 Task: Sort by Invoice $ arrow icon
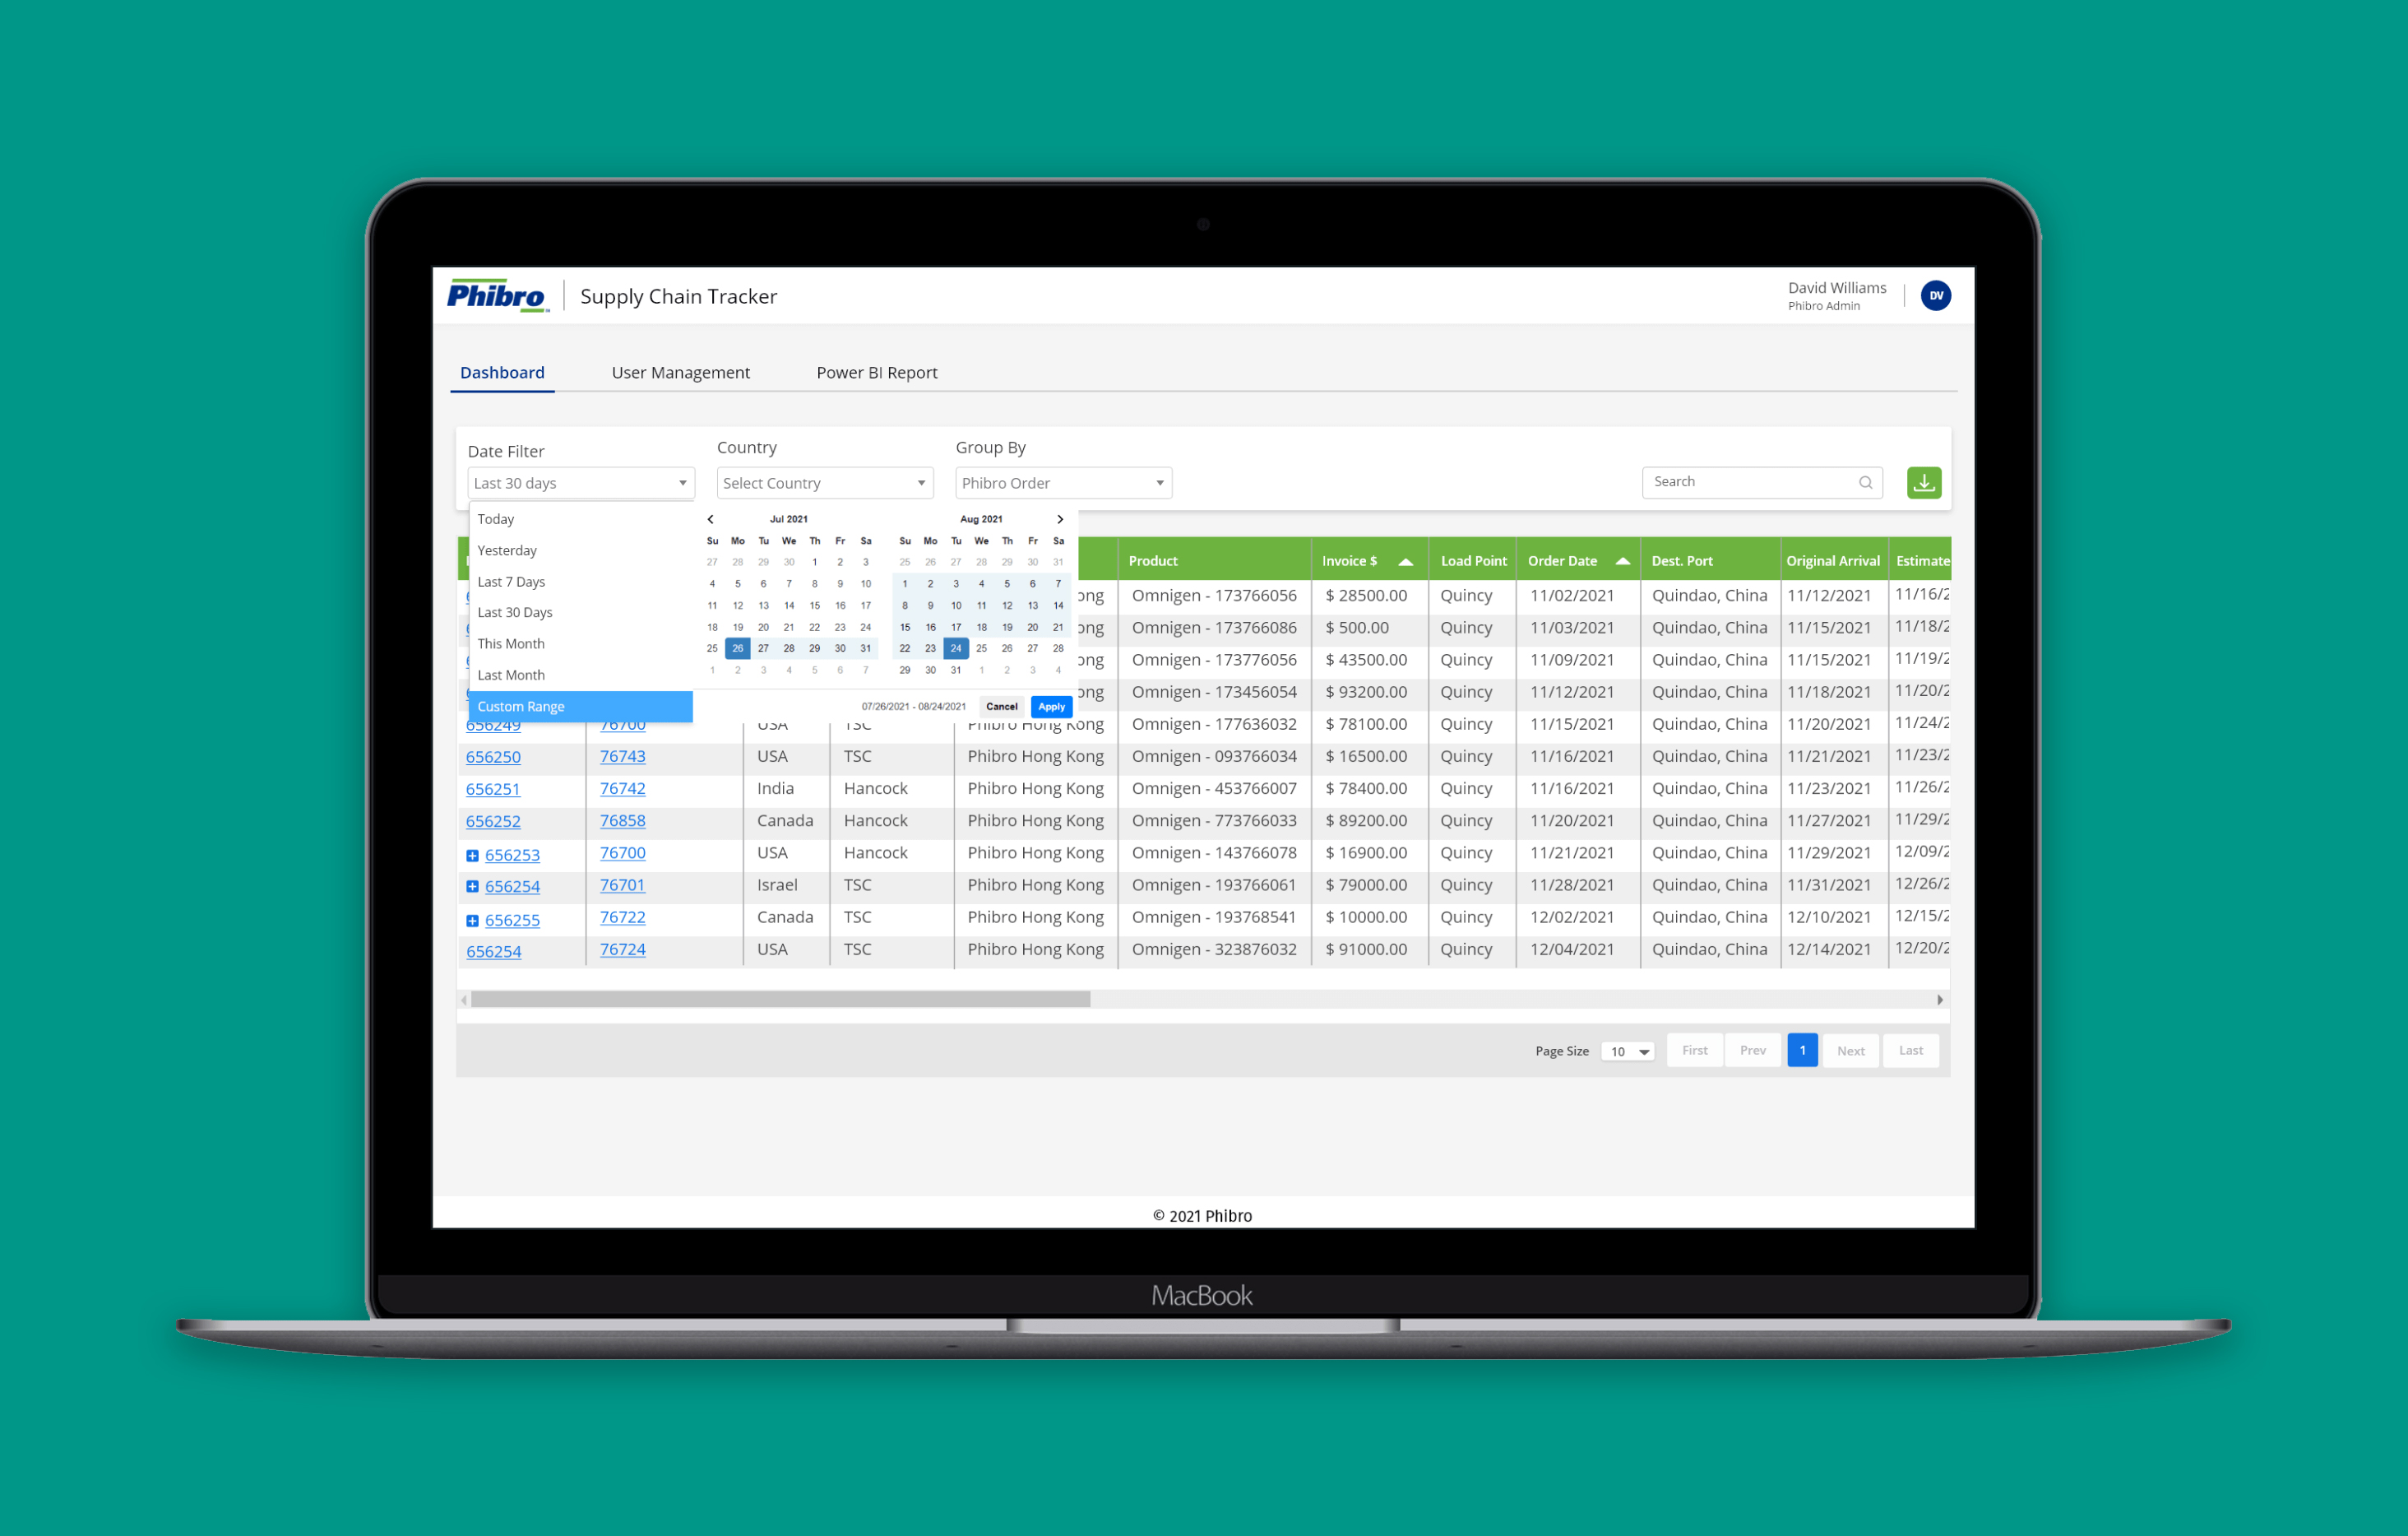click(x=1405, y=561)
